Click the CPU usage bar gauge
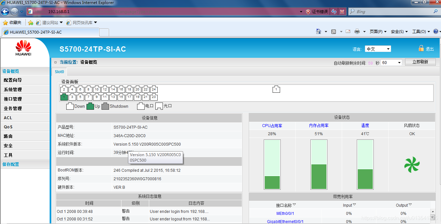Viewport: 441px width, 224px height. pos(272,165)
